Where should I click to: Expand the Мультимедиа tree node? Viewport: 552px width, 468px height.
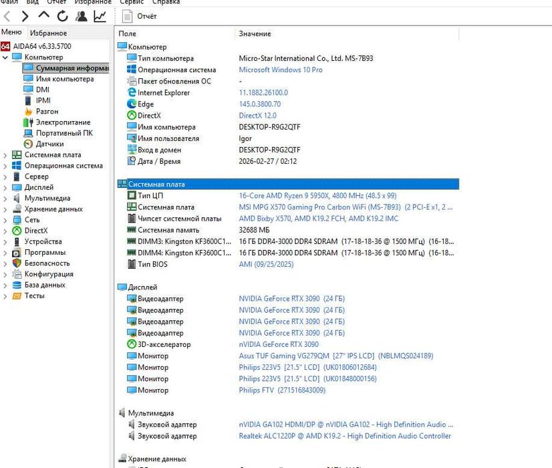[5, 199]
